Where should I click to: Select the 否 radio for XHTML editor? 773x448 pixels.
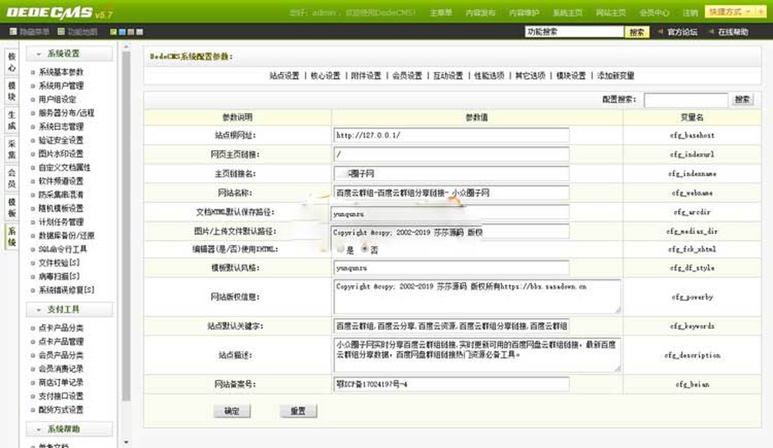(364, 248)
